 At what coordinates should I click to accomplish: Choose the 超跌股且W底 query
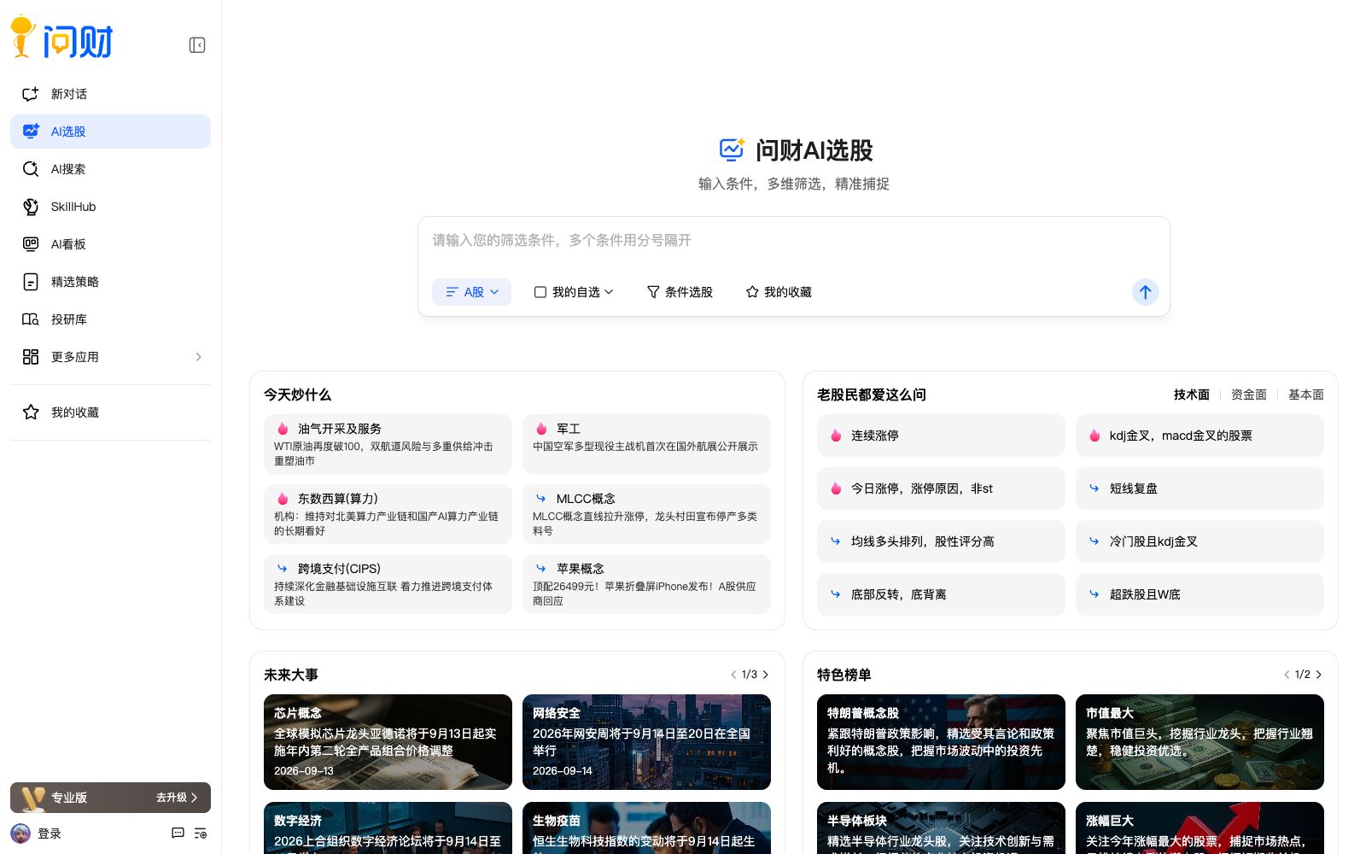pyautogui.click(x=1200, y=594)
